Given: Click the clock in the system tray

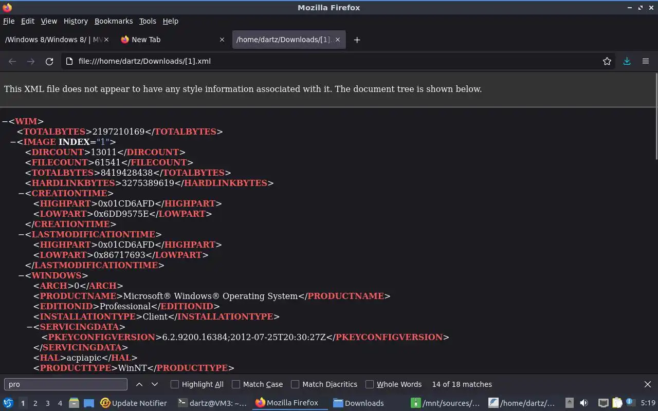Looking at the screenshot, I should (648, 403).
